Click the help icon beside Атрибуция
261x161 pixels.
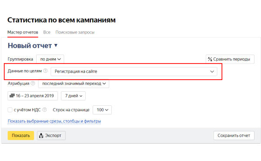(x=33, y=83)
